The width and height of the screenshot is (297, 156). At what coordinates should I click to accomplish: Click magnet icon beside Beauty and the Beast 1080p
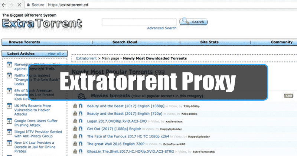tap(80, 105)
